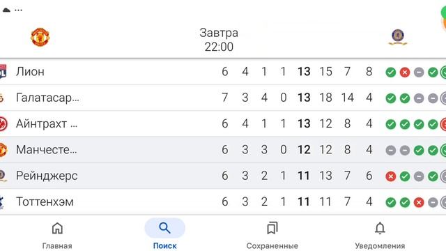446x251 pixels.
Task: Open the Айнтрахт team row
Action: point(223,124)
